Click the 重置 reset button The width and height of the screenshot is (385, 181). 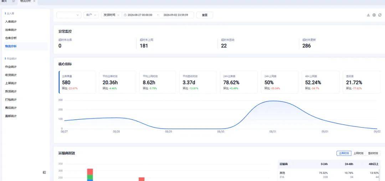pos(205,15)
